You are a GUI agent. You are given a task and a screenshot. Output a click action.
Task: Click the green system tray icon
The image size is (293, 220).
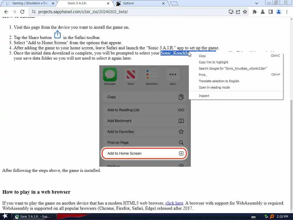tap(266, 217)
